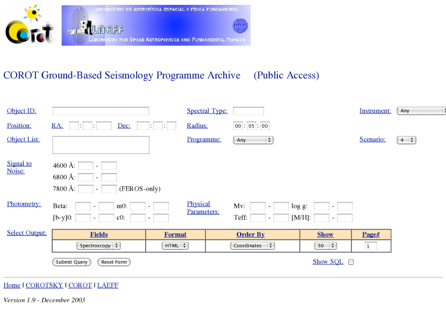Click the Object ID help link
The height and width of the screenshot is (331, 446).
pos(21,111)
